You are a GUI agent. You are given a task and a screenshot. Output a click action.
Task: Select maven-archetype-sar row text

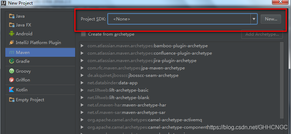tap(126, 112)
